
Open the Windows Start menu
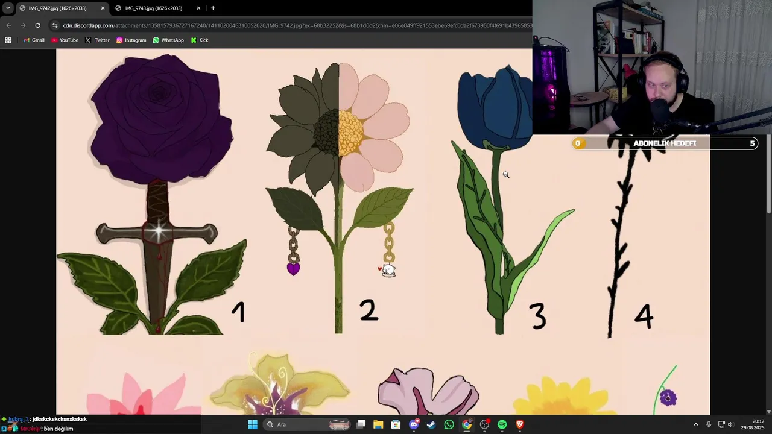(253, 424)
